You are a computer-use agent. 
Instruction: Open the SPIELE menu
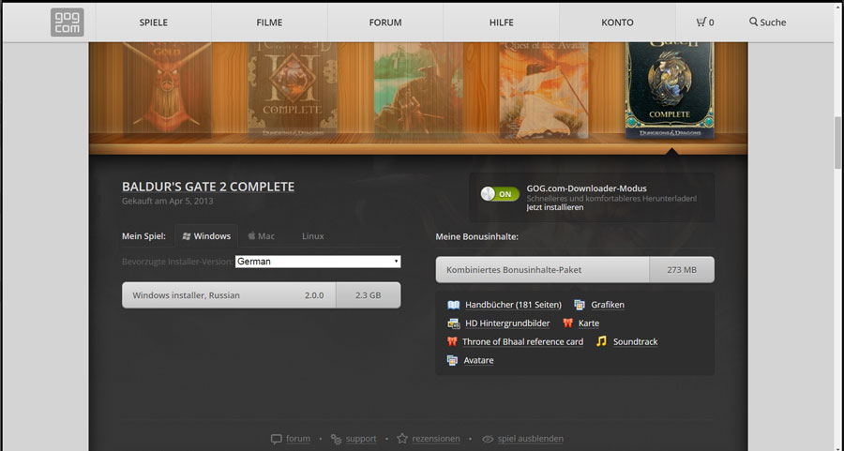coord(154,23)
